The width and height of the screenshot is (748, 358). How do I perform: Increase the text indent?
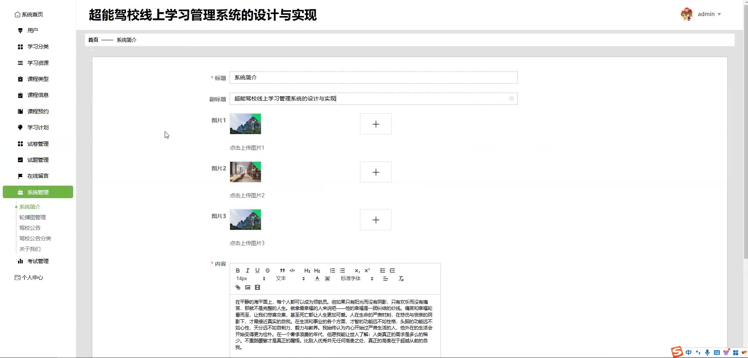[x=392, y=270]
